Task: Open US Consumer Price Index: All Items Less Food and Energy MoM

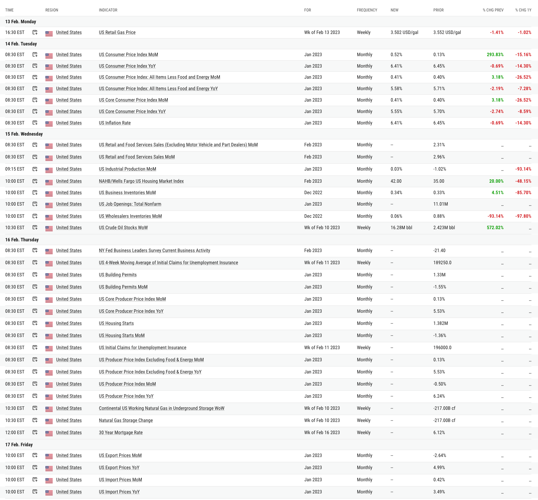Action: (x=159, y=77)
